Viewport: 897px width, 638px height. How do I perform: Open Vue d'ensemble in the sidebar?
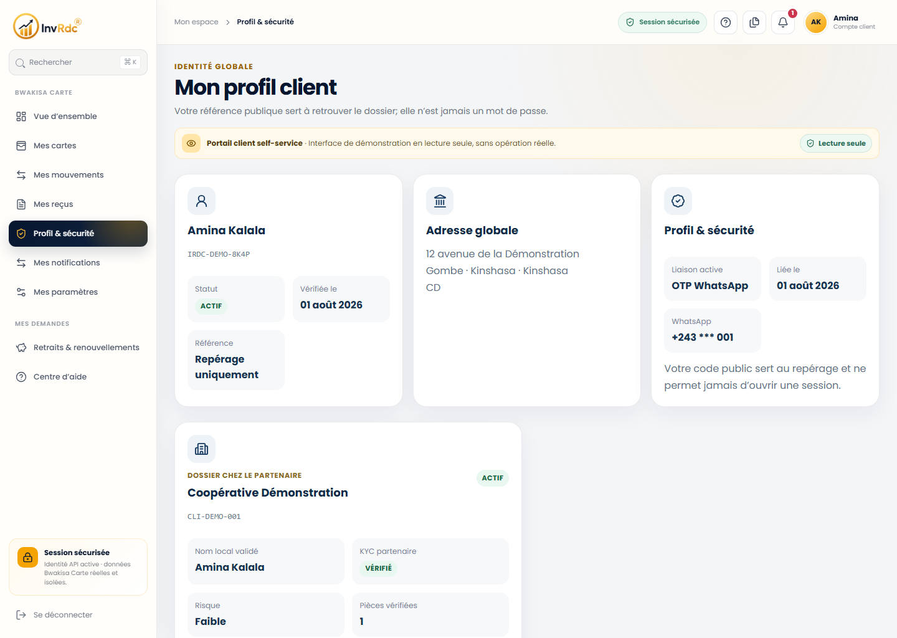[x=78, y=117]
